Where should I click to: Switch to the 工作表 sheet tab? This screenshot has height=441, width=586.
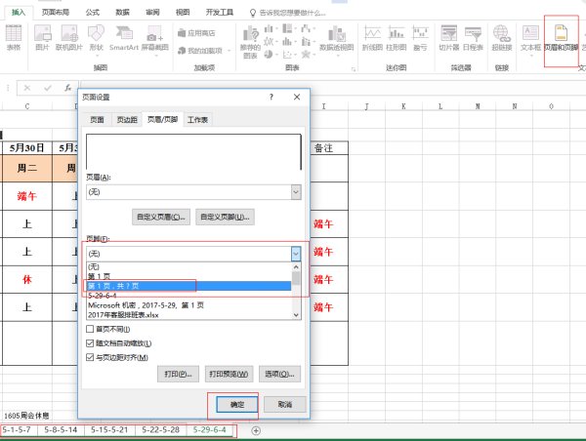click(197, 120)
